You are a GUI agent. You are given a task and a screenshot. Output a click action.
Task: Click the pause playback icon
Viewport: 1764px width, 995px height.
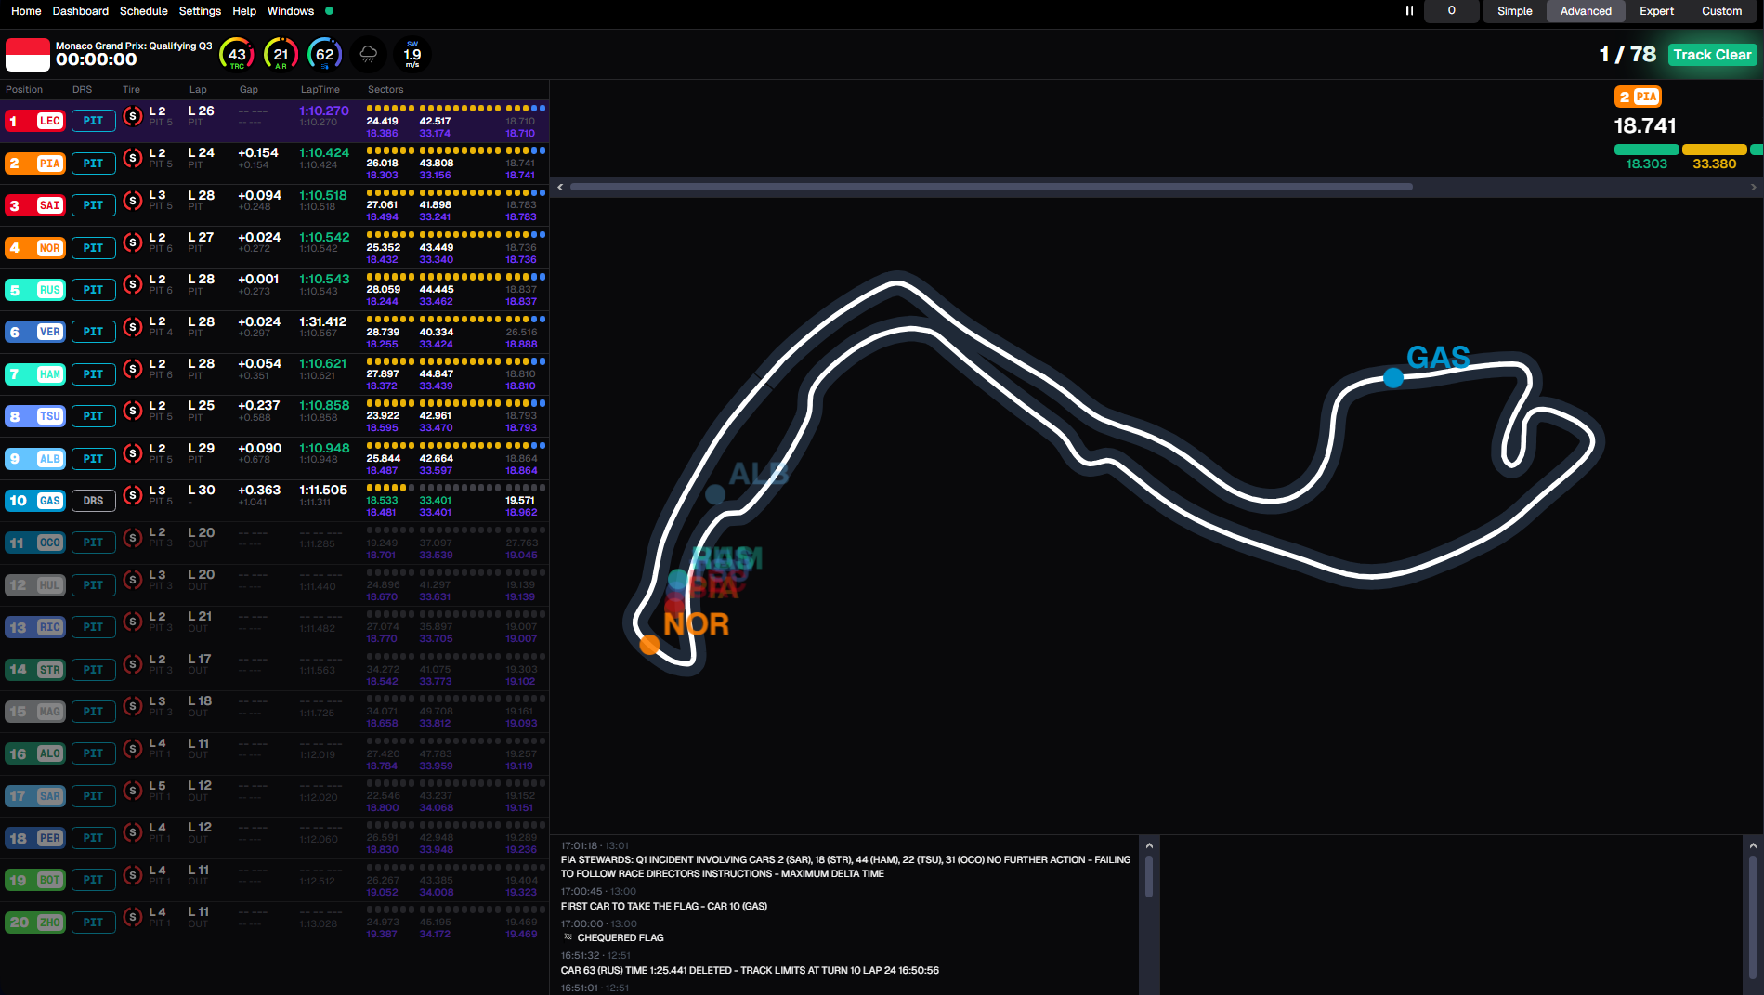[1409, 11]
